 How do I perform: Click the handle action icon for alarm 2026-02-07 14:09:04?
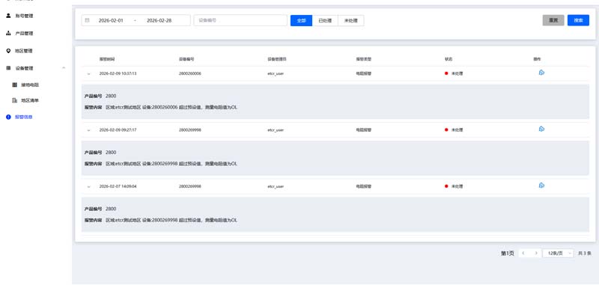pos(541,186)
